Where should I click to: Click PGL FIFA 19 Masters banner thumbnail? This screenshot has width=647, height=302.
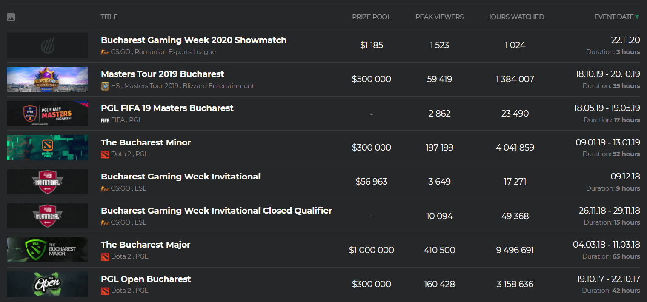tap(47, 114)
